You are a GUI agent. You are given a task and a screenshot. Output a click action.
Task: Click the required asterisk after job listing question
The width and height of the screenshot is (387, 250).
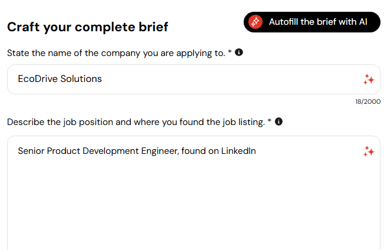[x=269, y=121]
